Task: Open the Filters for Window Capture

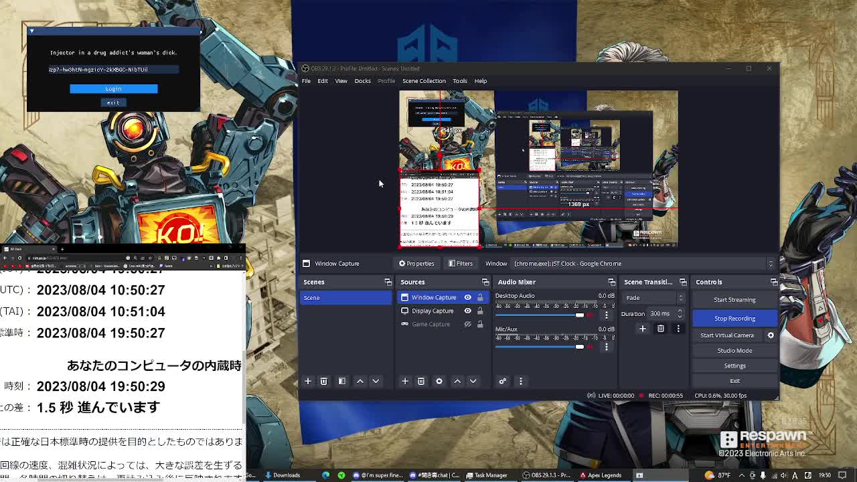Action: 460,263
